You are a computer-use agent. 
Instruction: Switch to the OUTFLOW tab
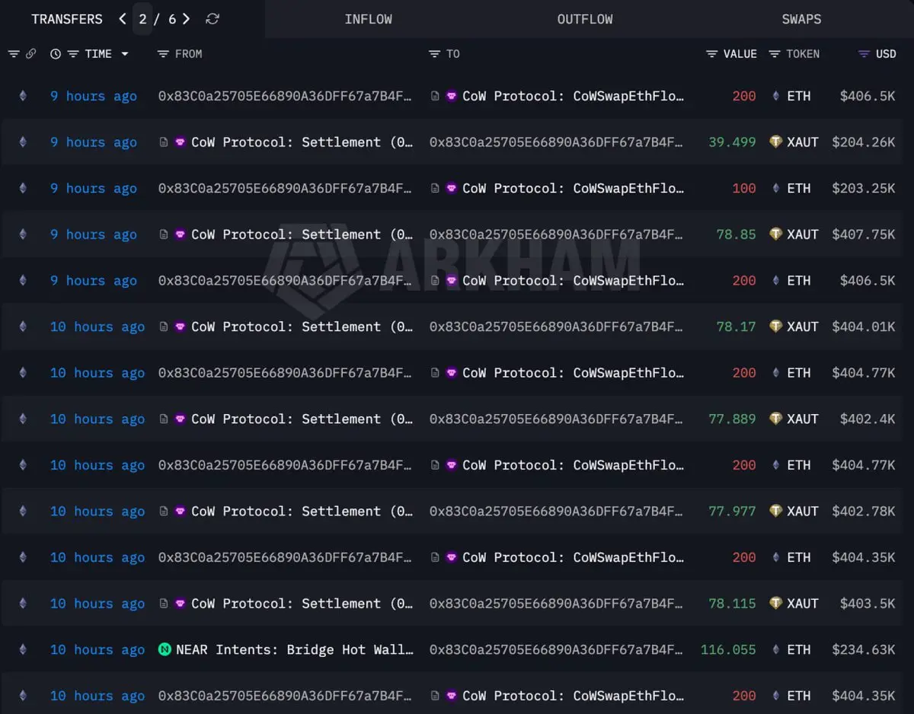click(x=585, y=19)
